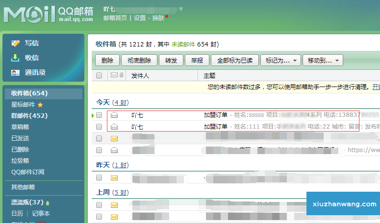
Task: Click the opened envelope icon of 姓名:111 email
Action: [114, 127]
